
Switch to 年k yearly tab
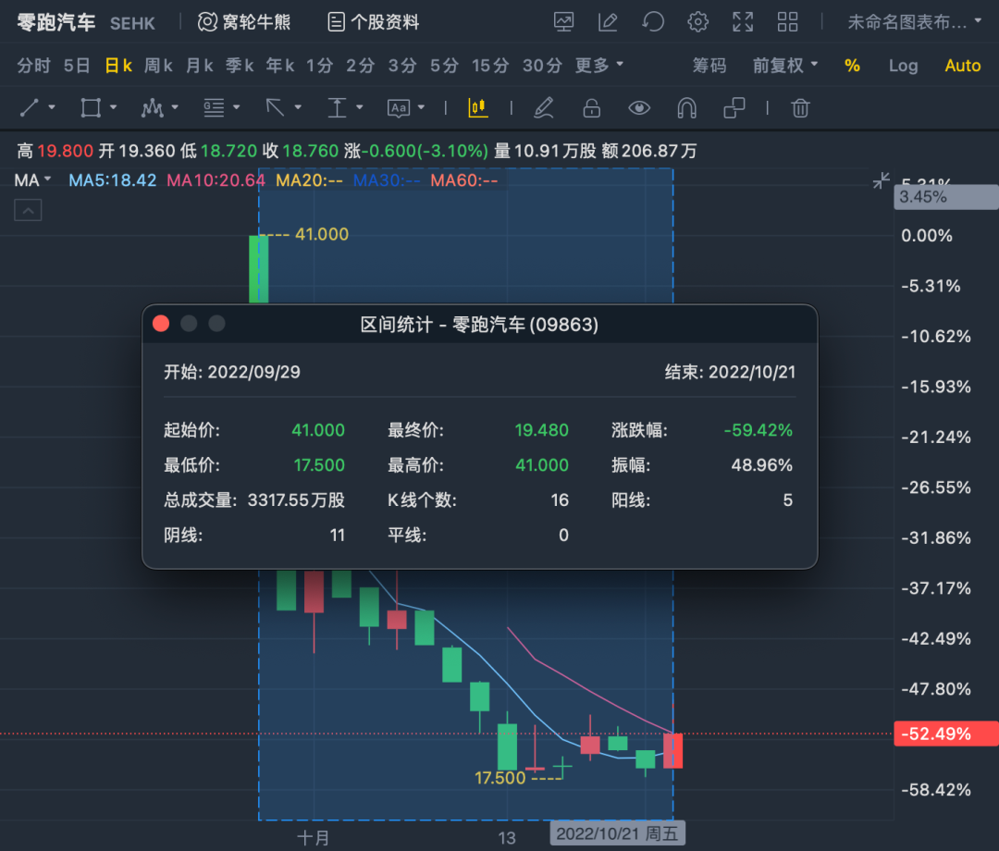tap(280, 65)
